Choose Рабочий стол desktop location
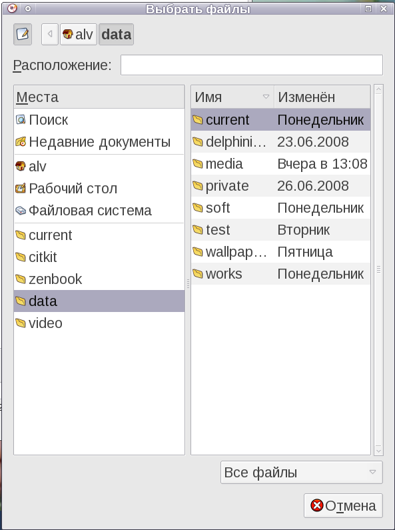 coord(99,188)
